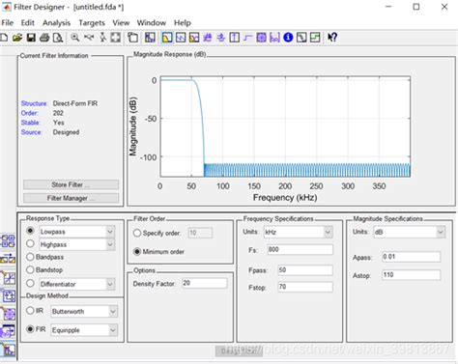Click the Store Filter button
The image size is (458, 364).
pyautogui.click(x=71, y=184)
